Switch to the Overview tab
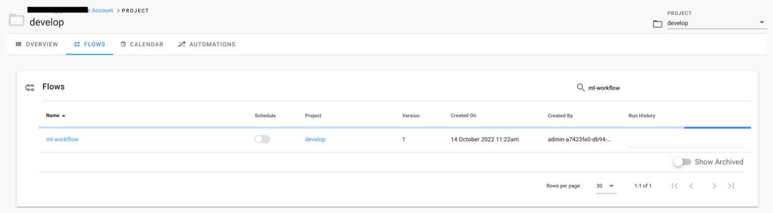This screenshot has height=213, width=773. pos(37,44)
